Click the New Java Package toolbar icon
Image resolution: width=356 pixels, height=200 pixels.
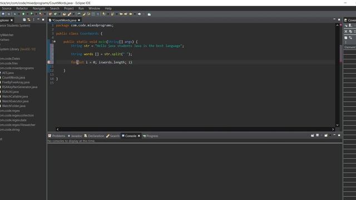click(x=50, y=14)
